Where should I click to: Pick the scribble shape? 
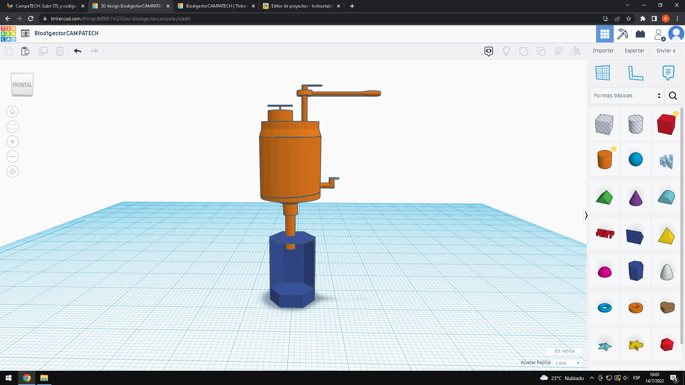(666, 161)
